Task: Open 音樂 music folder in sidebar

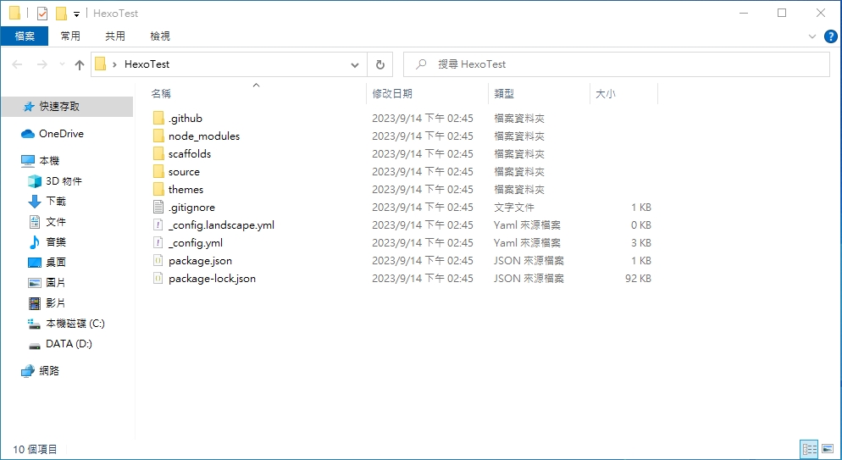Action: pyautogui.click(x=47, y=242)
